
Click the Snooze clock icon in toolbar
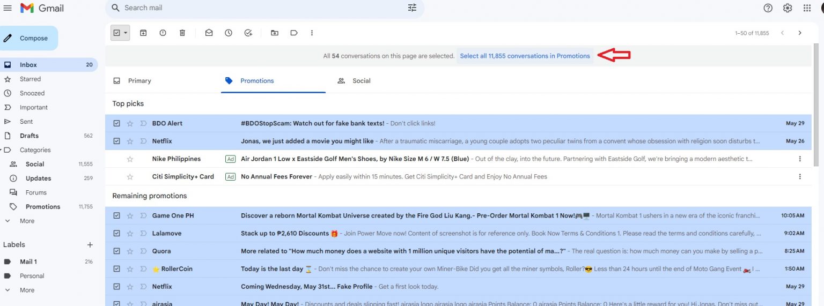tap(229, 33)
